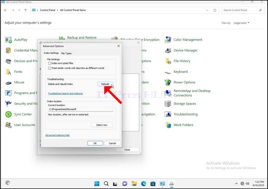Image resolution: width=268 pixels, height=189 pixels.
Task: Click the Current location path field
Action: 81,109
